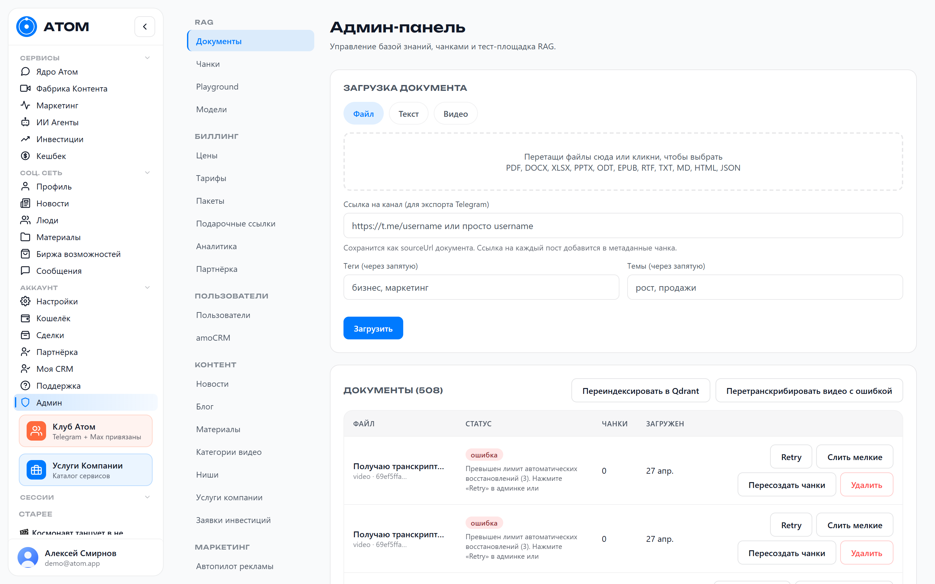Screen dimensions: 935x584
Task: Open Инвестиции trend arrow icon
Action: click(x=25, y=139)
